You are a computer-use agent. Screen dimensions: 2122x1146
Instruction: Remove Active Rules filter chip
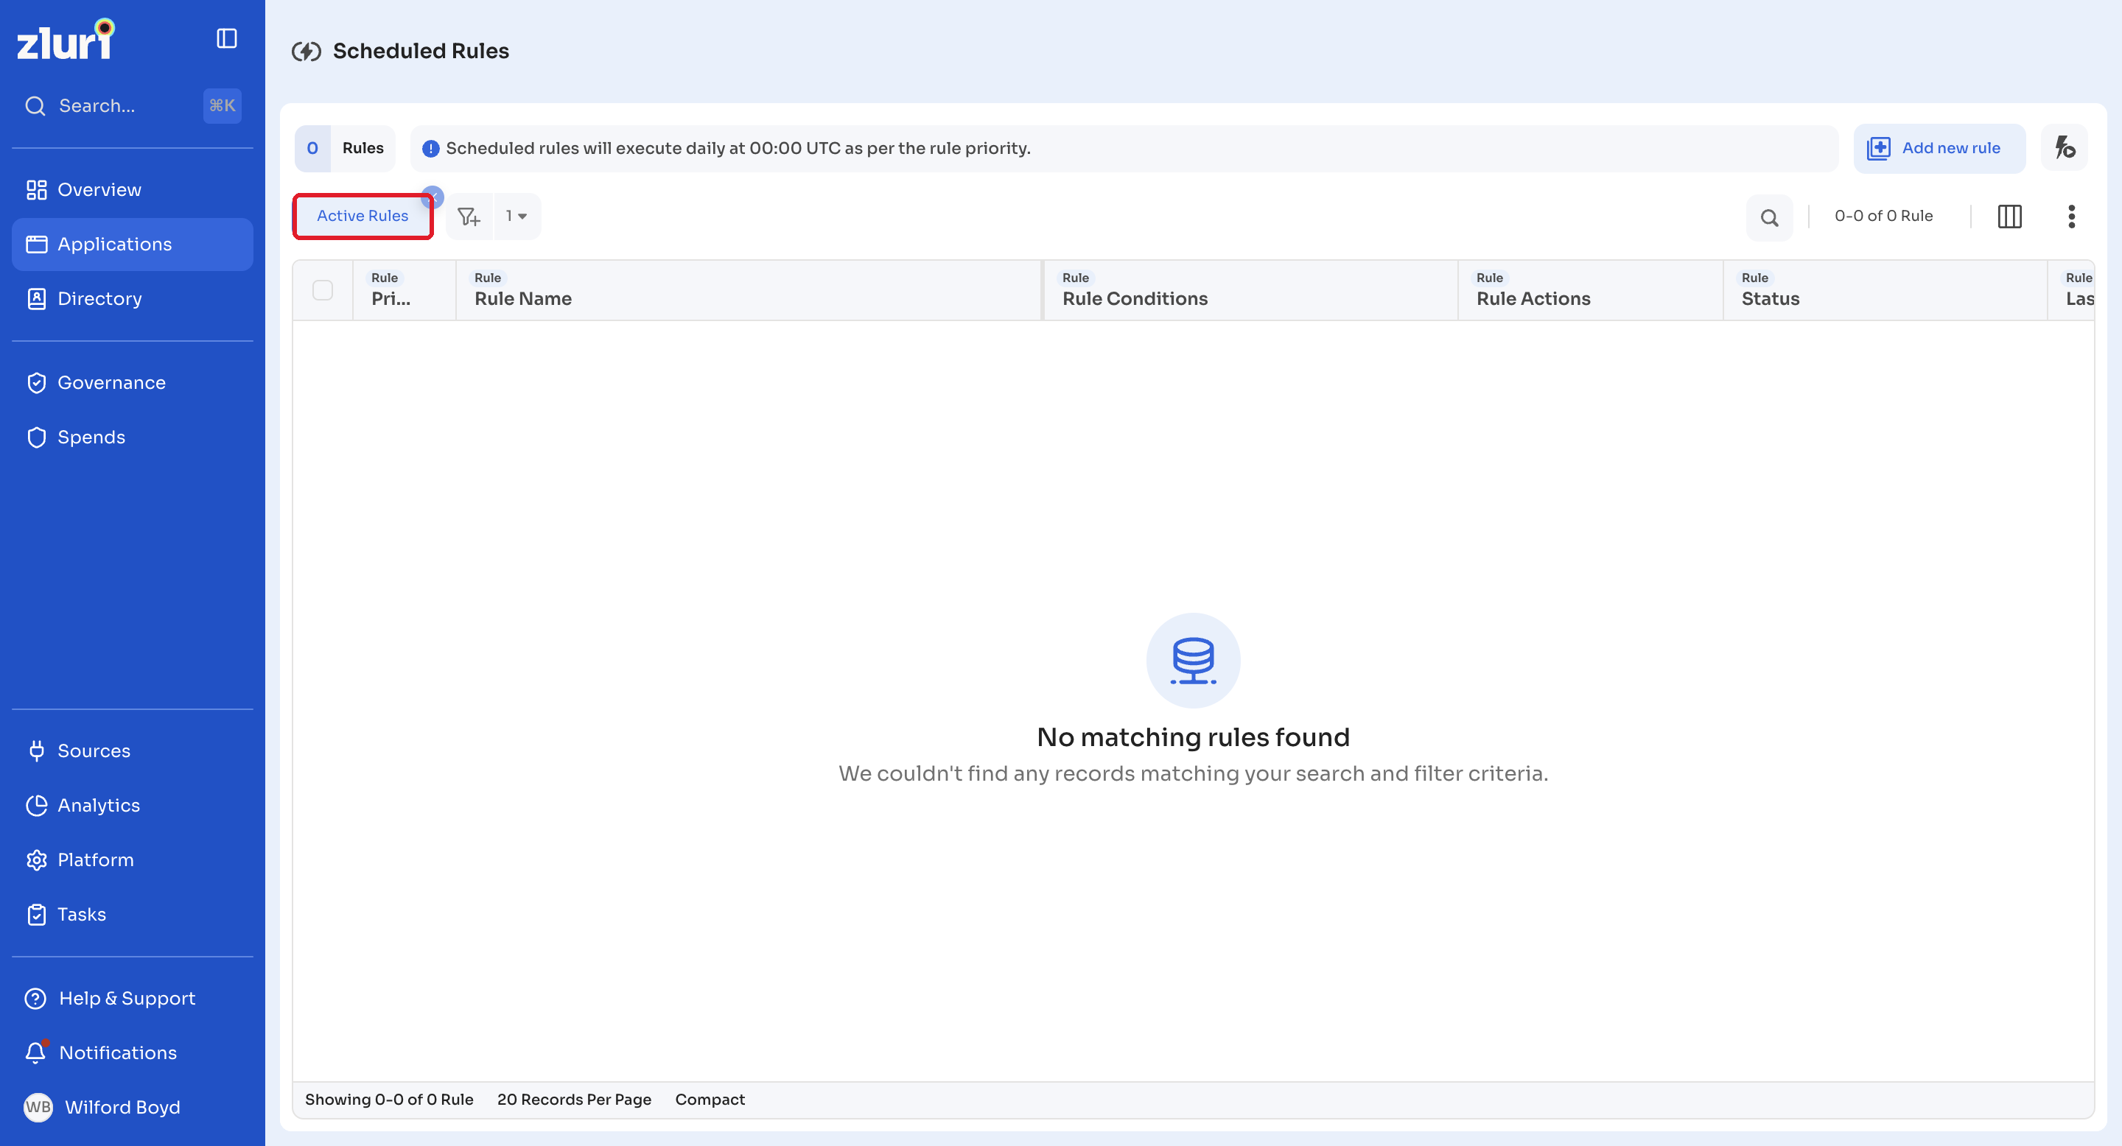[433, 197]
